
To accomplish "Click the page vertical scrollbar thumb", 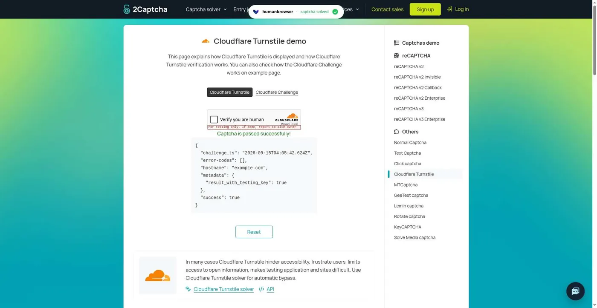I will [594, 40].
